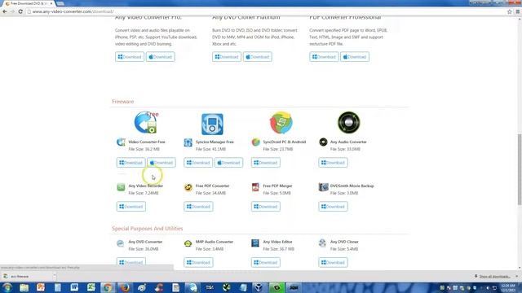Click the Free PDF Converter icon
The width and height of the screenshot is (522, 293).
coord(188,187)
